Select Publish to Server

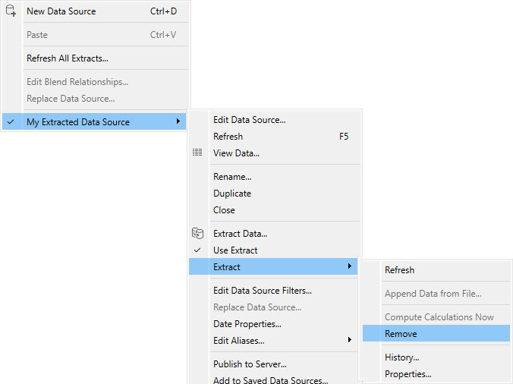pos(250,364)
